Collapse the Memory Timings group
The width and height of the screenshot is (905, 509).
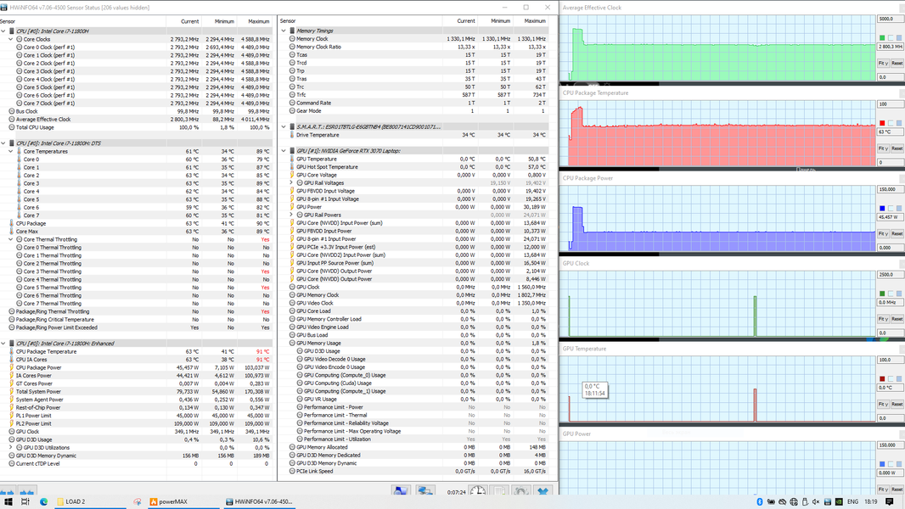[284, 31]
